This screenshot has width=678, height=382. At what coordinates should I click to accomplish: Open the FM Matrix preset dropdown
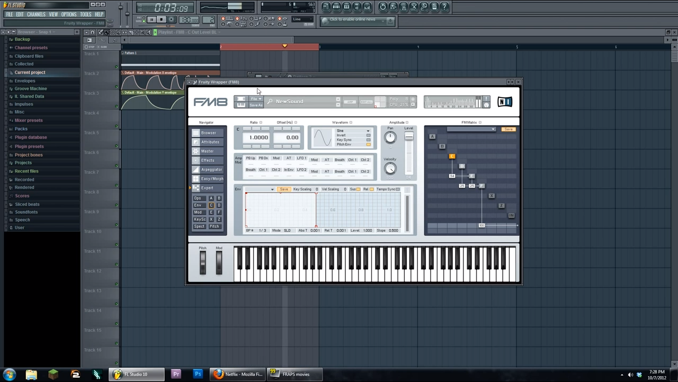tap(471, 129)
